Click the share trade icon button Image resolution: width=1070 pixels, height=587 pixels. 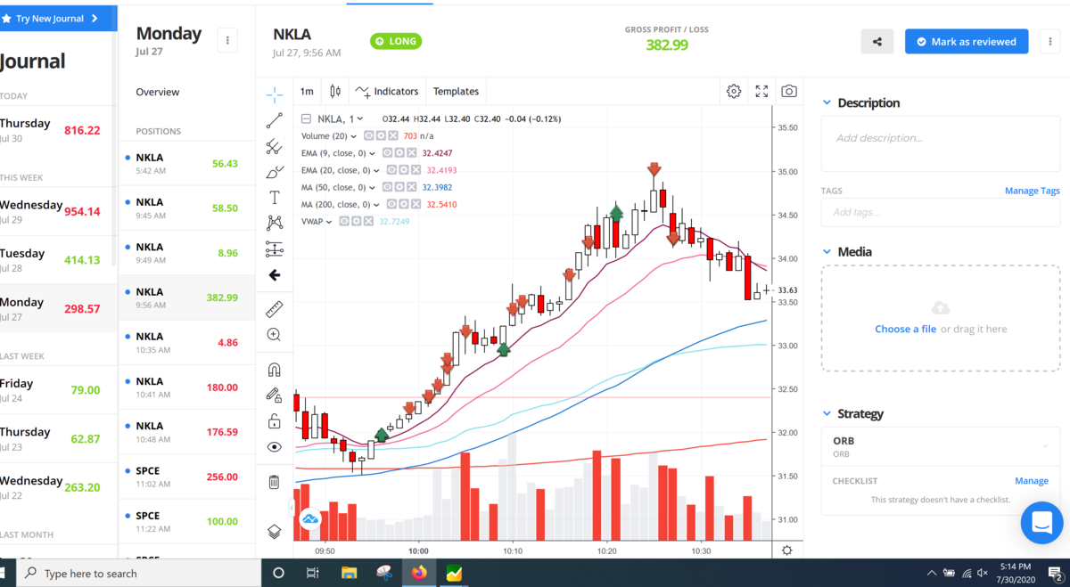[877, 42]
